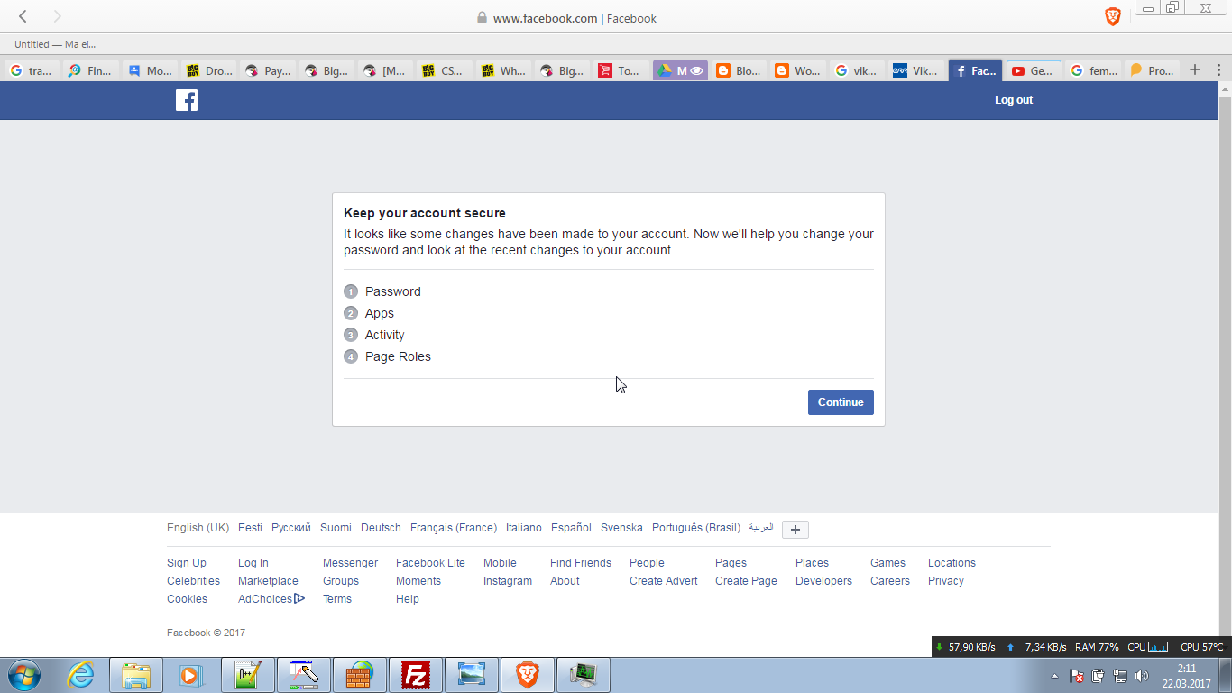Open the Messenger footer link

[351, 563]
